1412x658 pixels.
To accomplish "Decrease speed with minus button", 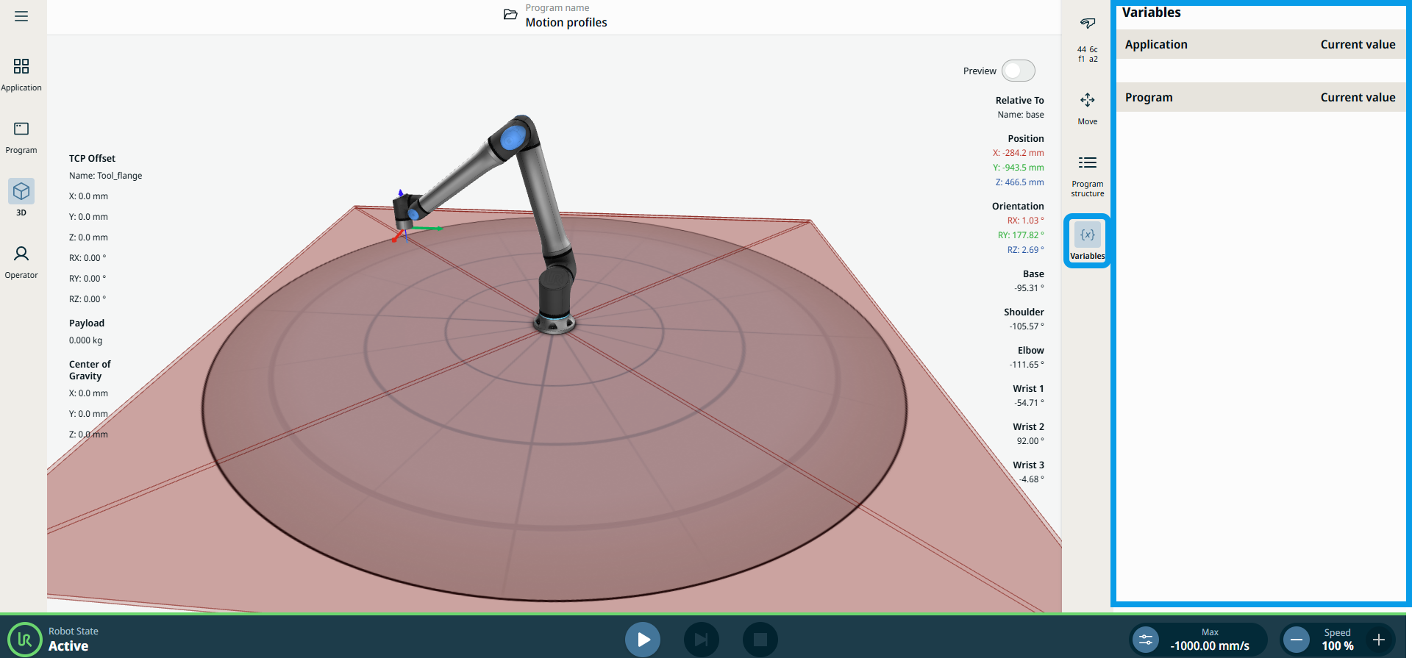I will tap(1297, 640).
